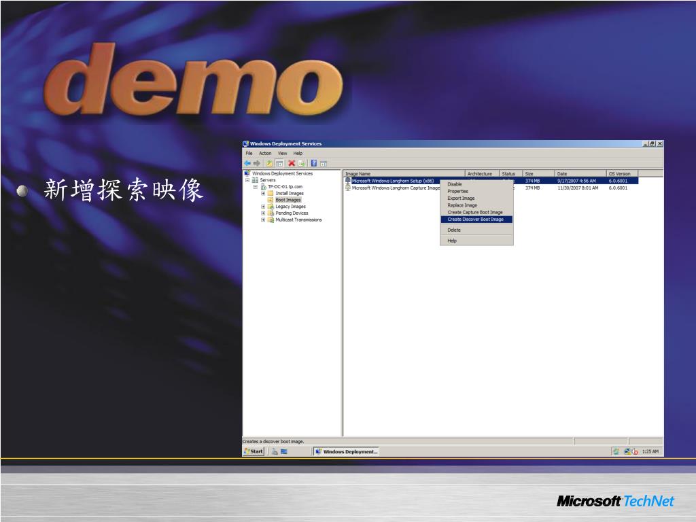Click the Windows Deployment Services title bar icon
This screenshot has height=522, width=696.
pyautogui.click(x=246, y=143)
